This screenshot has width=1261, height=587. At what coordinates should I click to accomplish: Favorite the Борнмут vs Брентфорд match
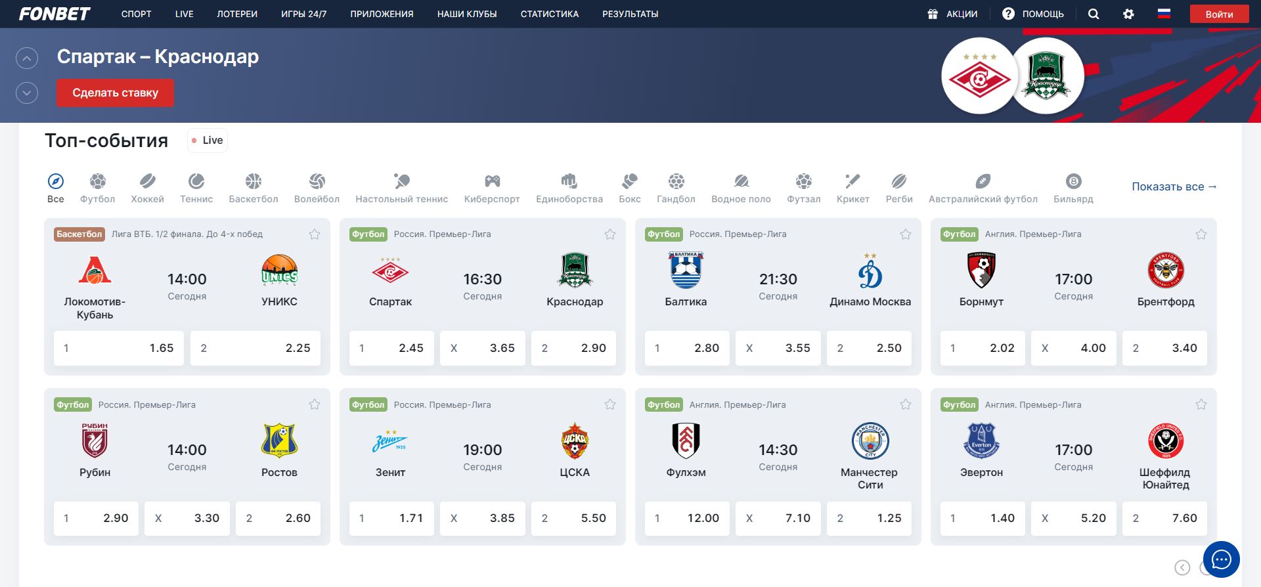[1201, 234]
